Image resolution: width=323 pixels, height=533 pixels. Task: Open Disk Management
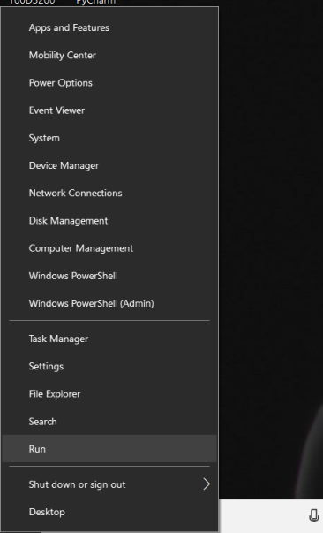[109, 220]
